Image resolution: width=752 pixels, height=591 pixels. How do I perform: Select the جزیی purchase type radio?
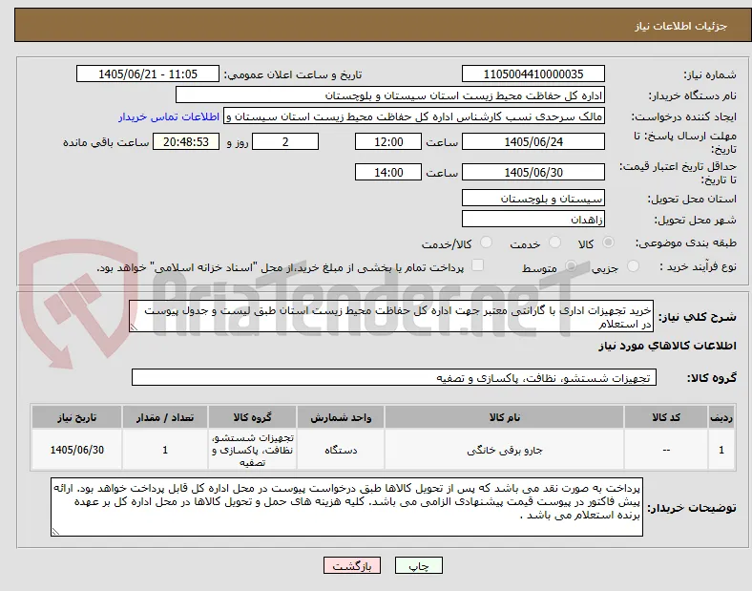click(633, 266)
